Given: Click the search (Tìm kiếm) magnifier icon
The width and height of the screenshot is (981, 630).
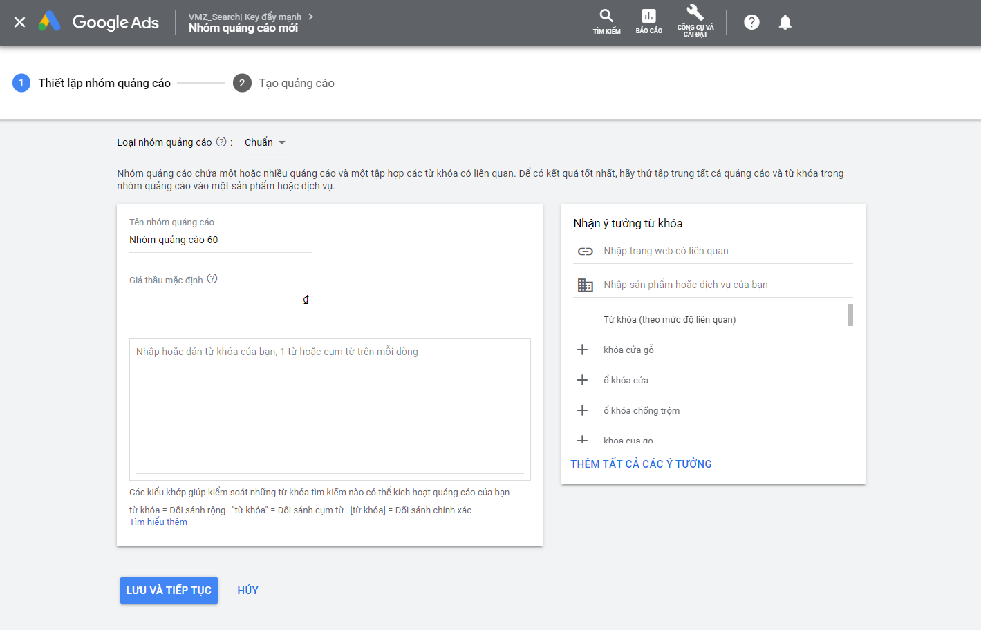Looking at the screenshot, I should click(606, 17).
